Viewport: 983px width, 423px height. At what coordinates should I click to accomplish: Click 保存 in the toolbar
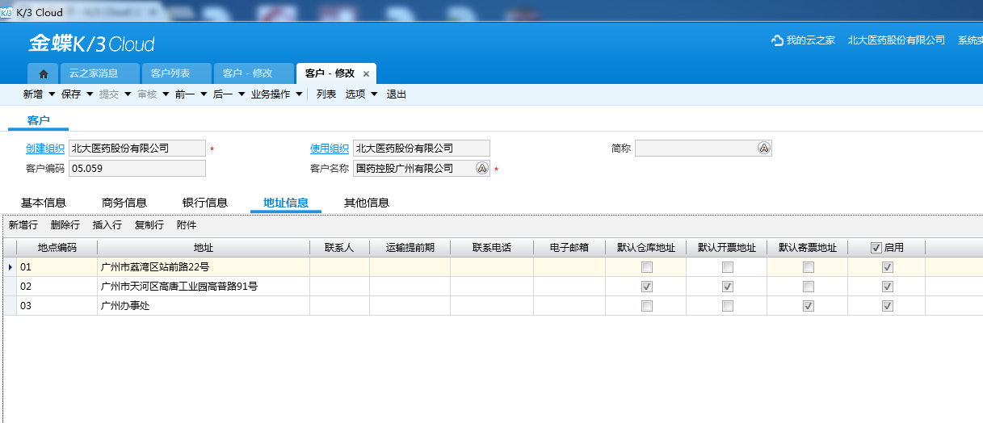(71, 94)
